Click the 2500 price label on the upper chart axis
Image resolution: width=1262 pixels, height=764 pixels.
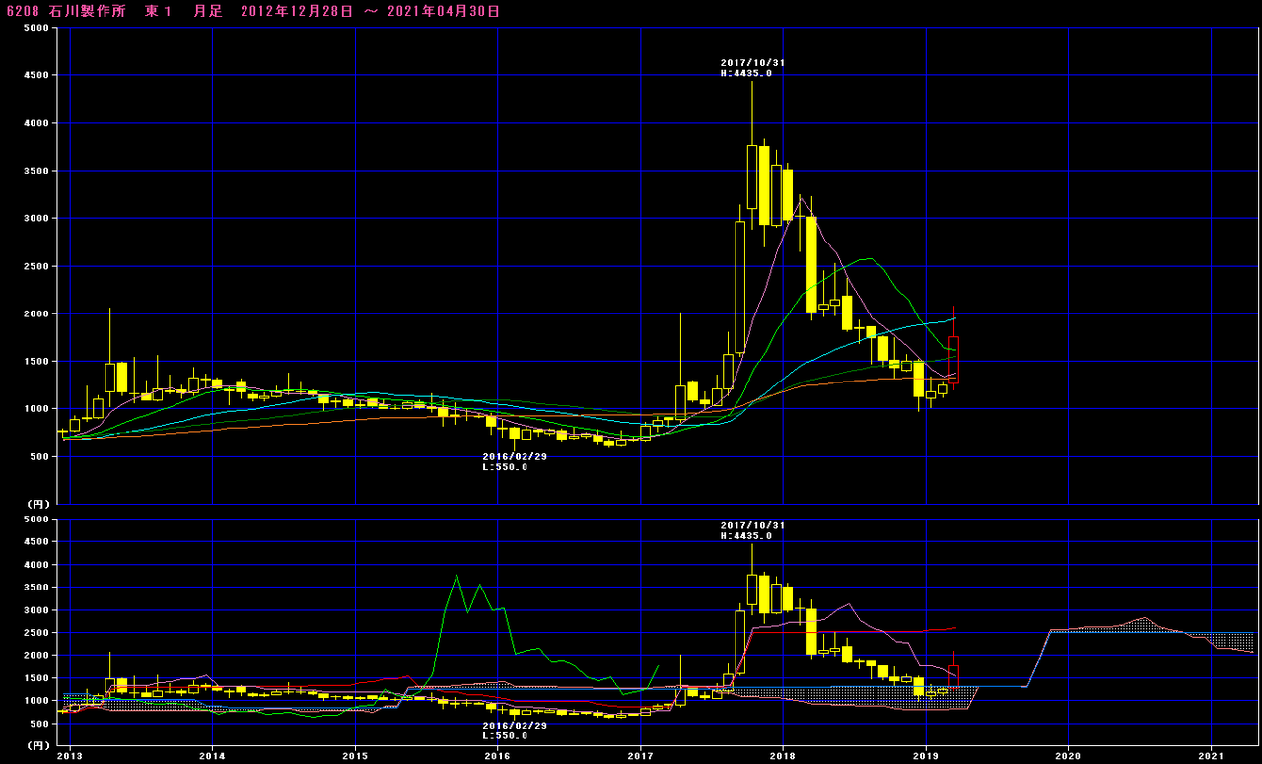coord(36,266)
